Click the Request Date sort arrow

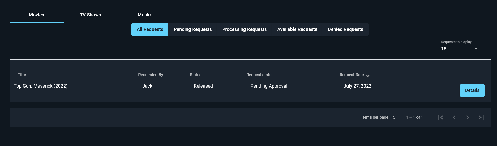pos(368,75)
